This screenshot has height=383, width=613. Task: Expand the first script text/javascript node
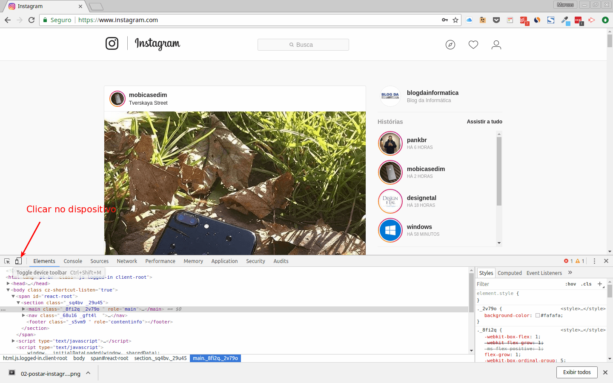coord(13,341)
